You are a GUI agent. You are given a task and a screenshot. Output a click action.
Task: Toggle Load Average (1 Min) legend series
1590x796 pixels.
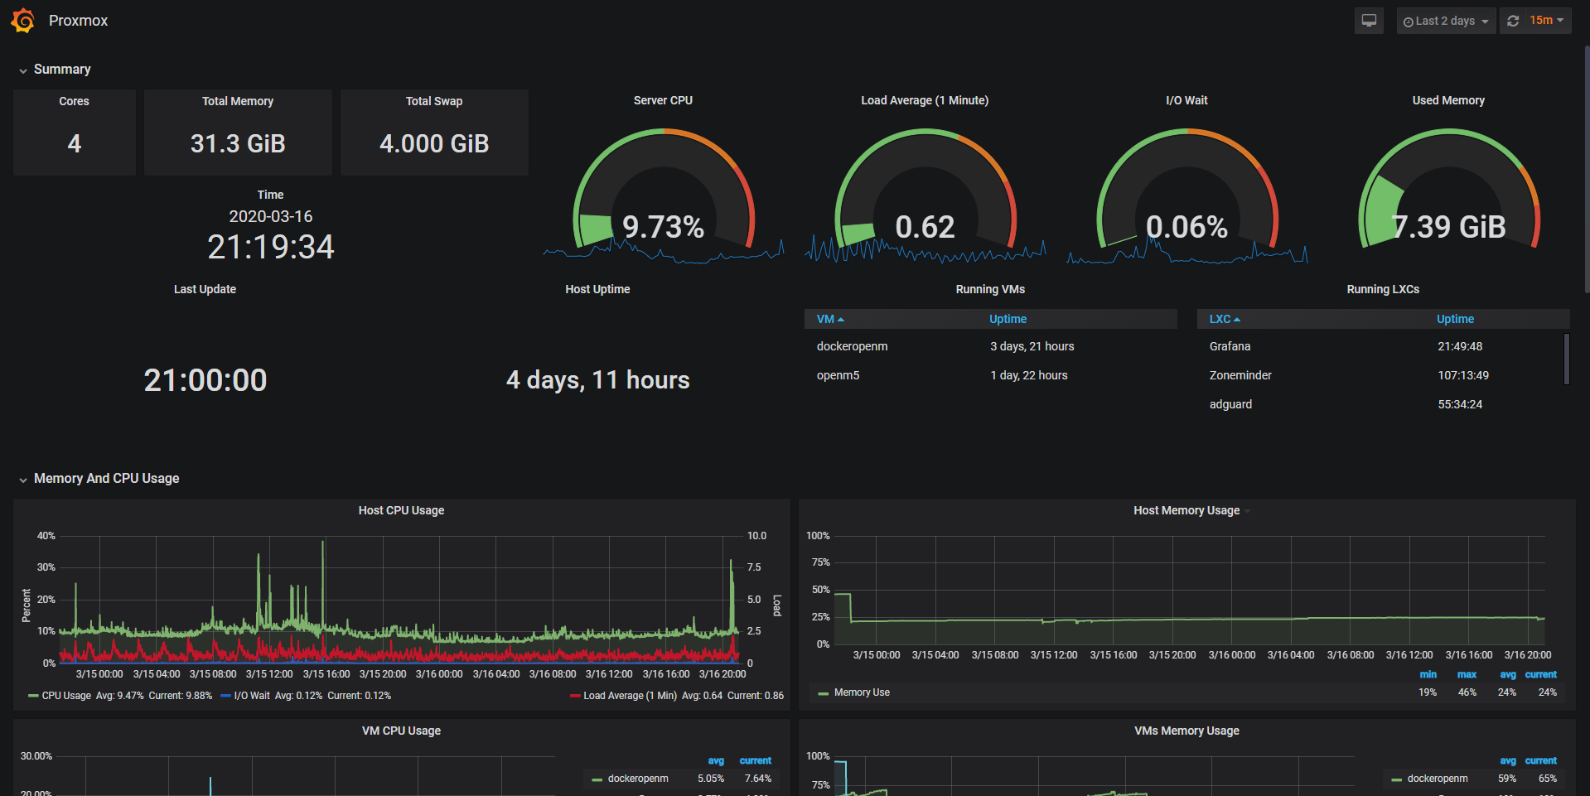630,696
